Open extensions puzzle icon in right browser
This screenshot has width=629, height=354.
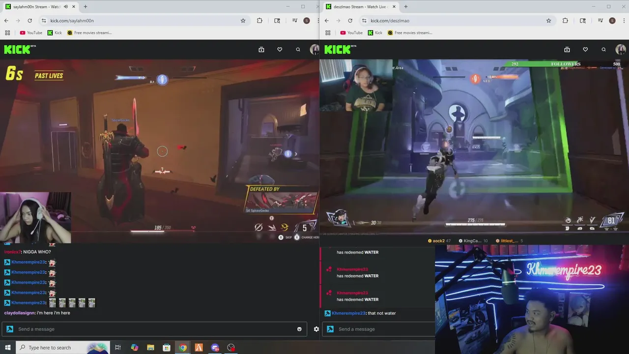click(x=565, y=21)
